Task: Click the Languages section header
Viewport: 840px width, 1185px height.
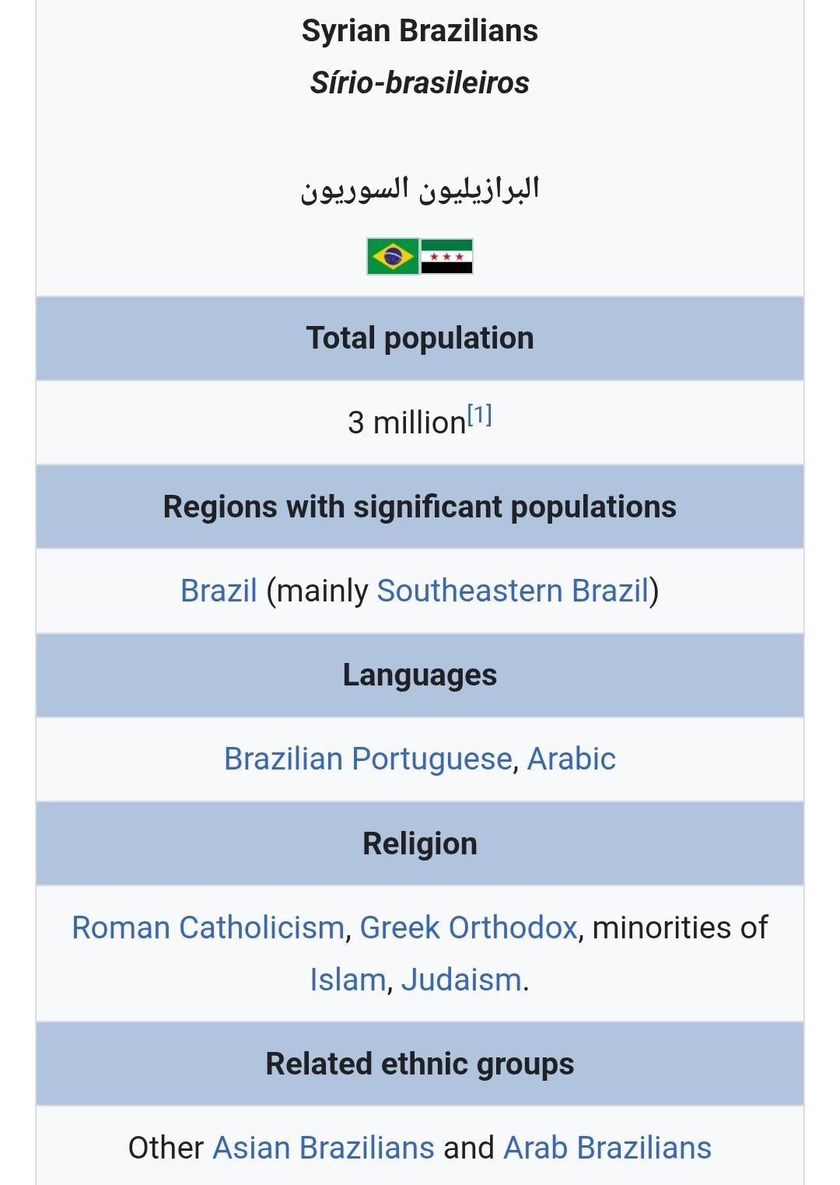Action: click(x=420, y=675)
